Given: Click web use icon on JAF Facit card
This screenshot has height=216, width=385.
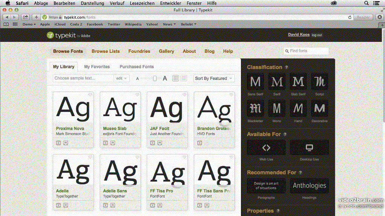Looking at the screenshot, I should pyautogui.click(x=152, y=143).
